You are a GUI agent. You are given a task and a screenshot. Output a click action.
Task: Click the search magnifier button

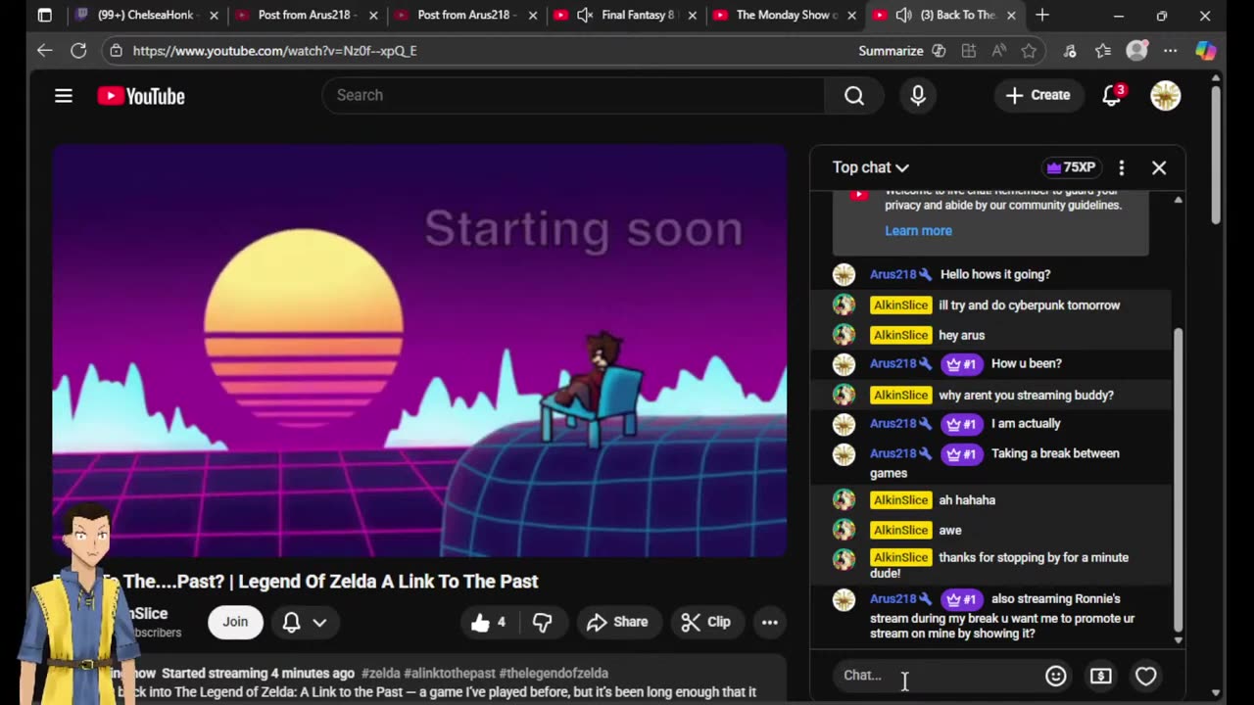854,95
